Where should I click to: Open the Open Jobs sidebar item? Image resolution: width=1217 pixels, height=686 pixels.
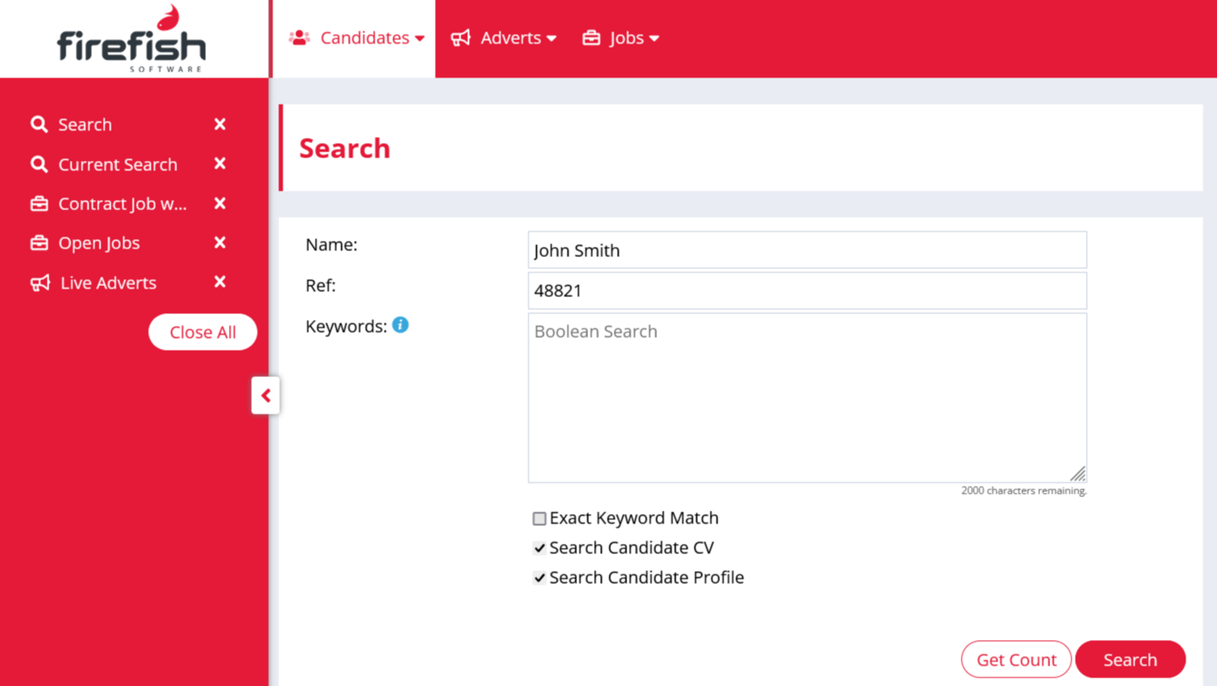coord(99,243)
